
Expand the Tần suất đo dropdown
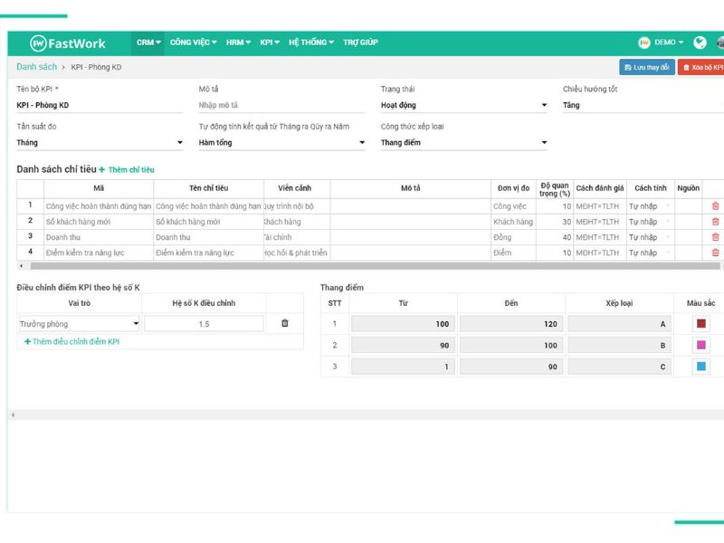pos(180,143)
